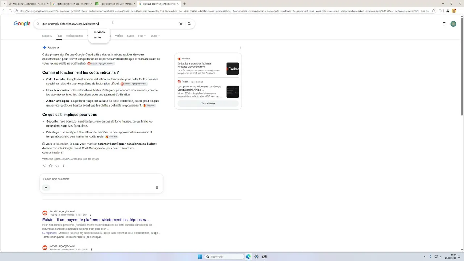
Task: Open 'Existe-t-il un moyen de plafonner' result
Action: [x=96, y=220]
